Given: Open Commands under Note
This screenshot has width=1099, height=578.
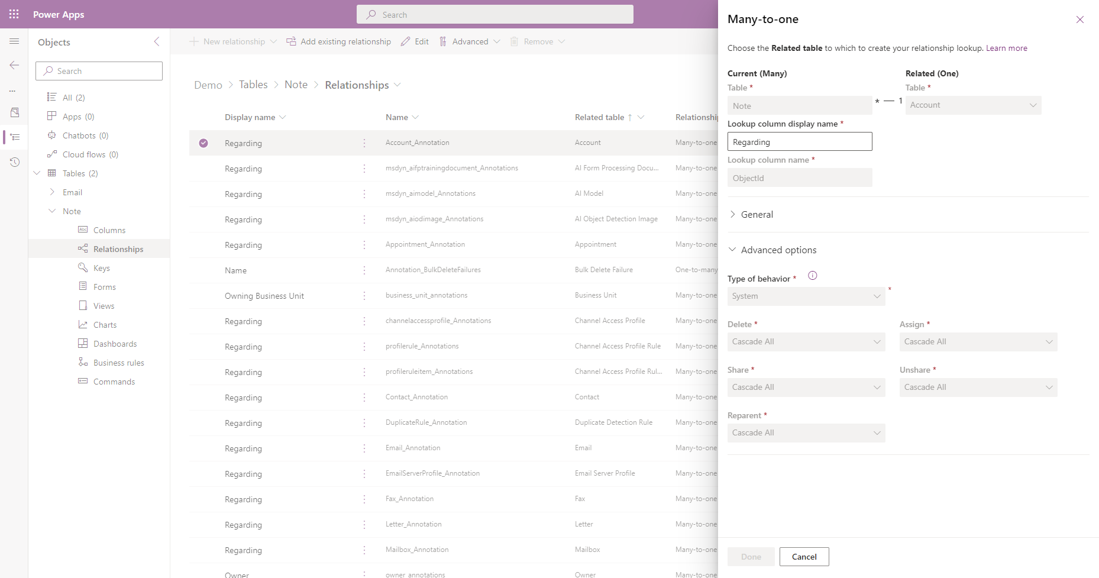Looking at the screenshot, I should [x=114, y=382].
